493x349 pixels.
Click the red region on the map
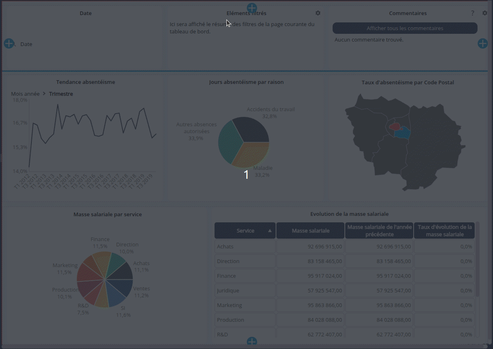[x=394, y=127]
